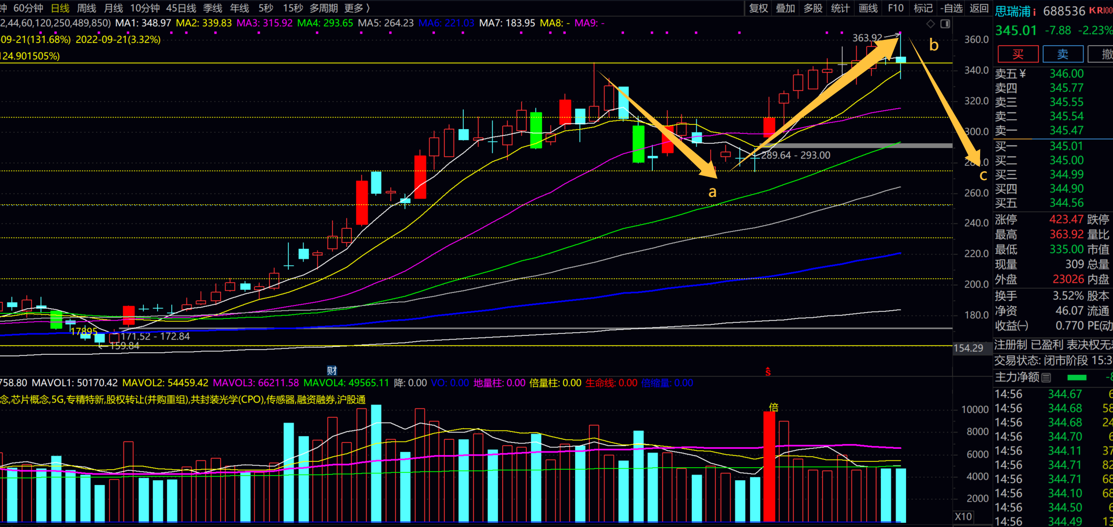Viewport: 1113px width, 527px height.
Task: Select the 60分钟 period tab
Action: (x=28, y=8)
